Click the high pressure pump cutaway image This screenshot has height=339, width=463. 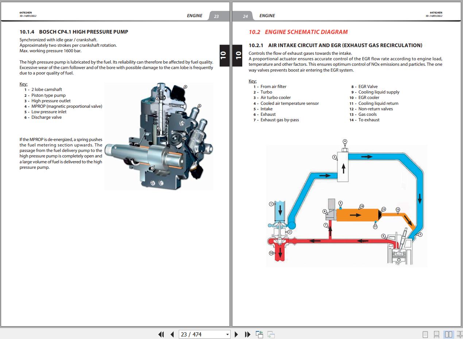click(x=159, y=136)
